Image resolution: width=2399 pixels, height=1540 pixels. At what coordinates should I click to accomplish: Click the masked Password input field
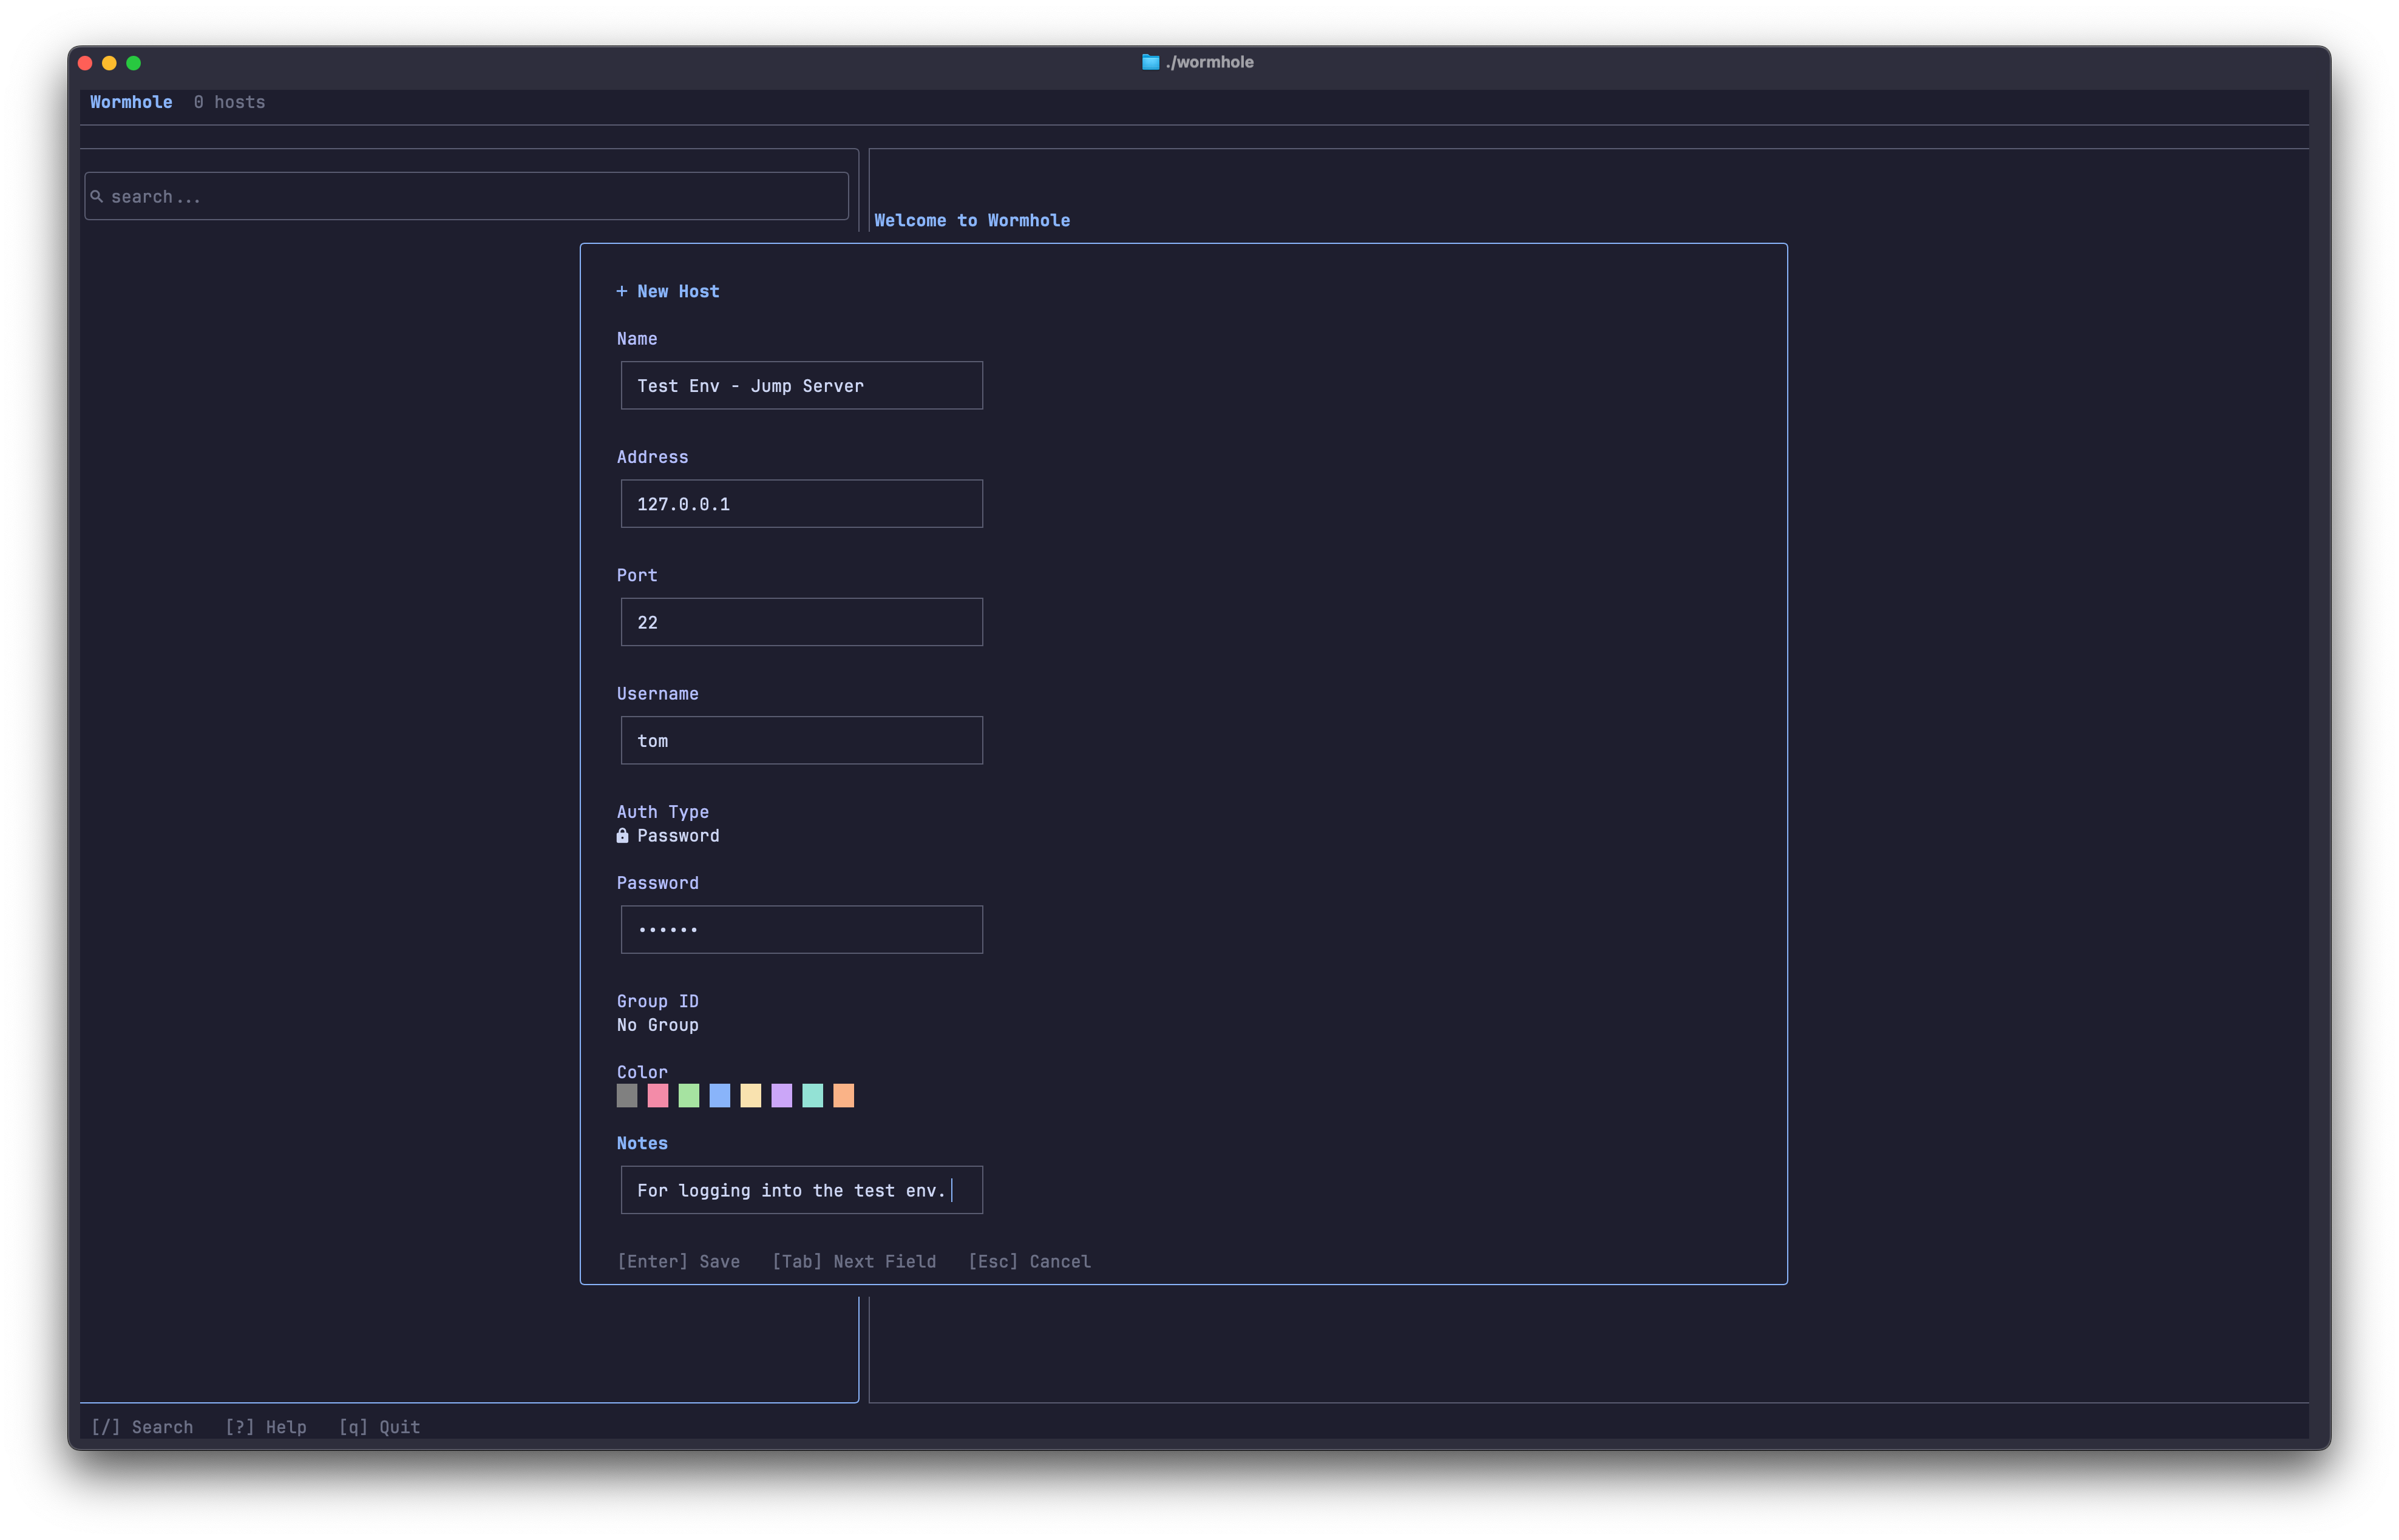[x=801, y=930]
